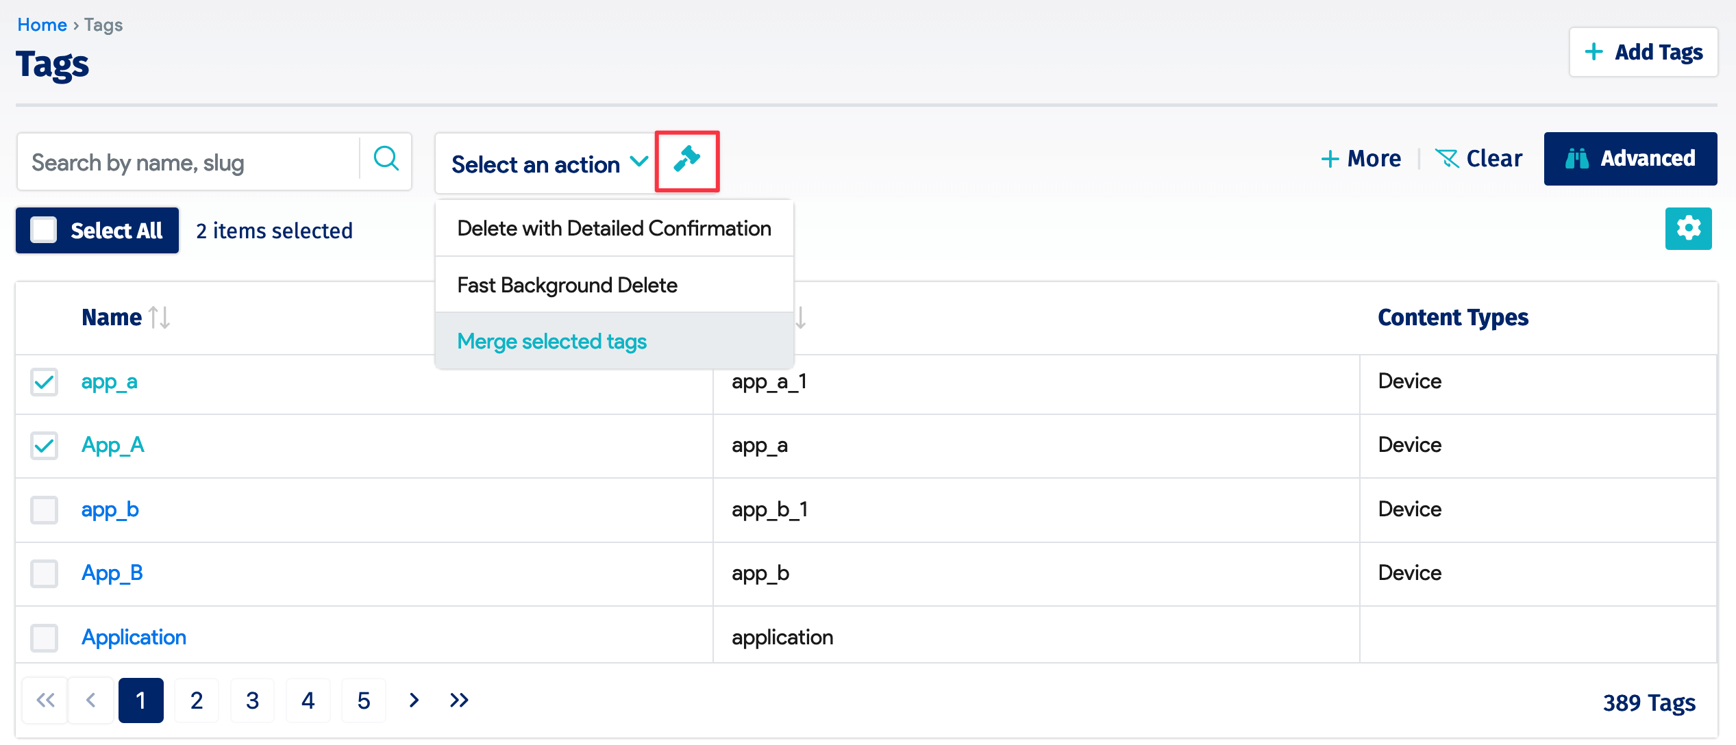
Task: Open the table settings gear icon
Action: coord(1687,229)
